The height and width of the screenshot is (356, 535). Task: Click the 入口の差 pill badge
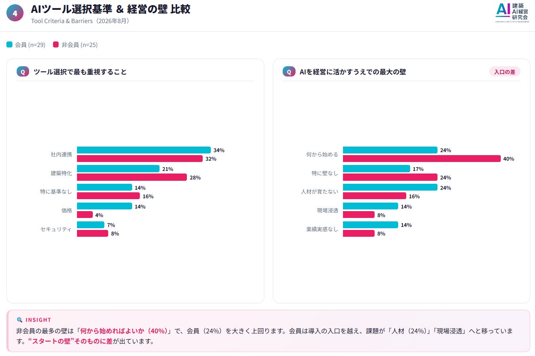(505, 72)
